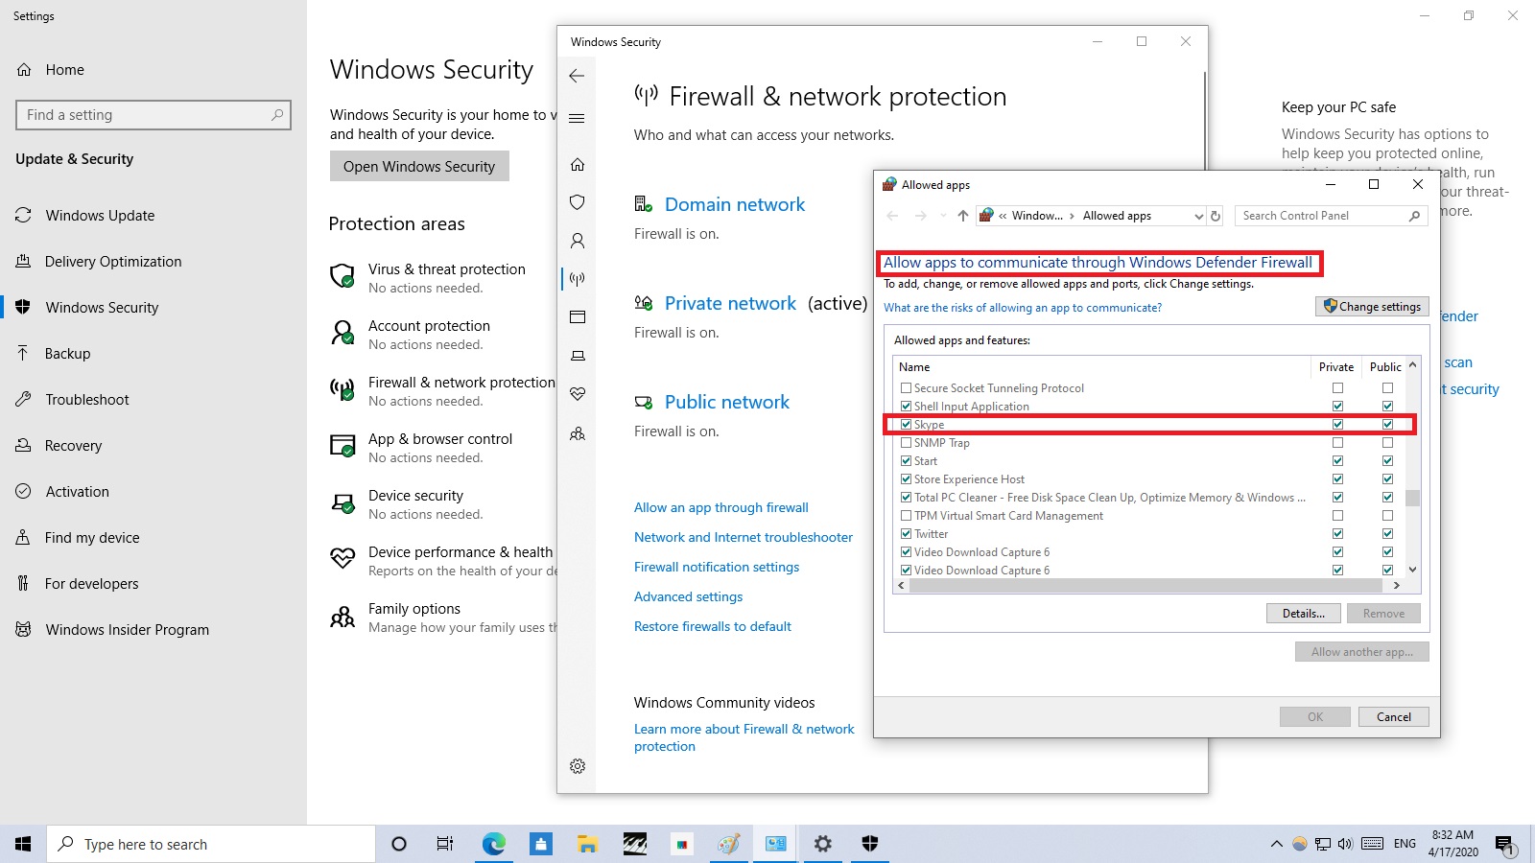Click horizontal scrollbar right arrow in list
This screenshot has width=1535, height=863.
[x=1397, y=585]
